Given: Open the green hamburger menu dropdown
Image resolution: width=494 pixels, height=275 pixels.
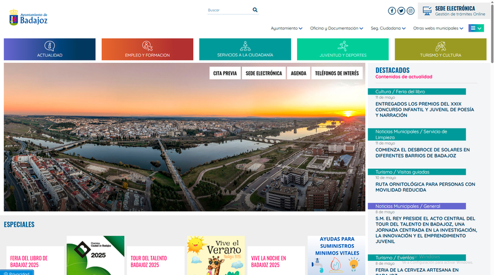Looking at the screenshot, I should [476, 28].
